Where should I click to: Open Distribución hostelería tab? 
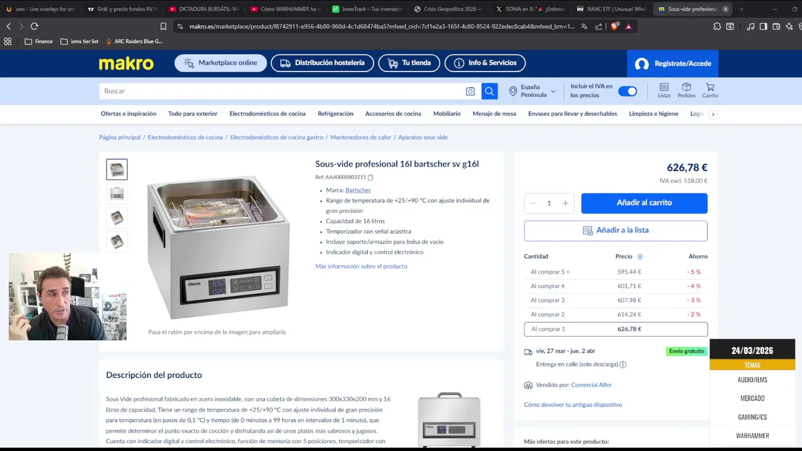(322, 63)
